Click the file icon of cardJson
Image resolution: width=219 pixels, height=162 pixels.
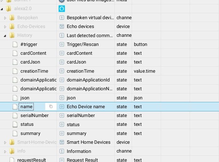coord(15,62)
